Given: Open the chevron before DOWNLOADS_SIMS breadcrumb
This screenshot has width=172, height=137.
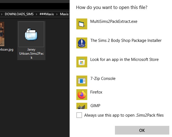Looking at the screenshot, I should click(x=2, y=14).
